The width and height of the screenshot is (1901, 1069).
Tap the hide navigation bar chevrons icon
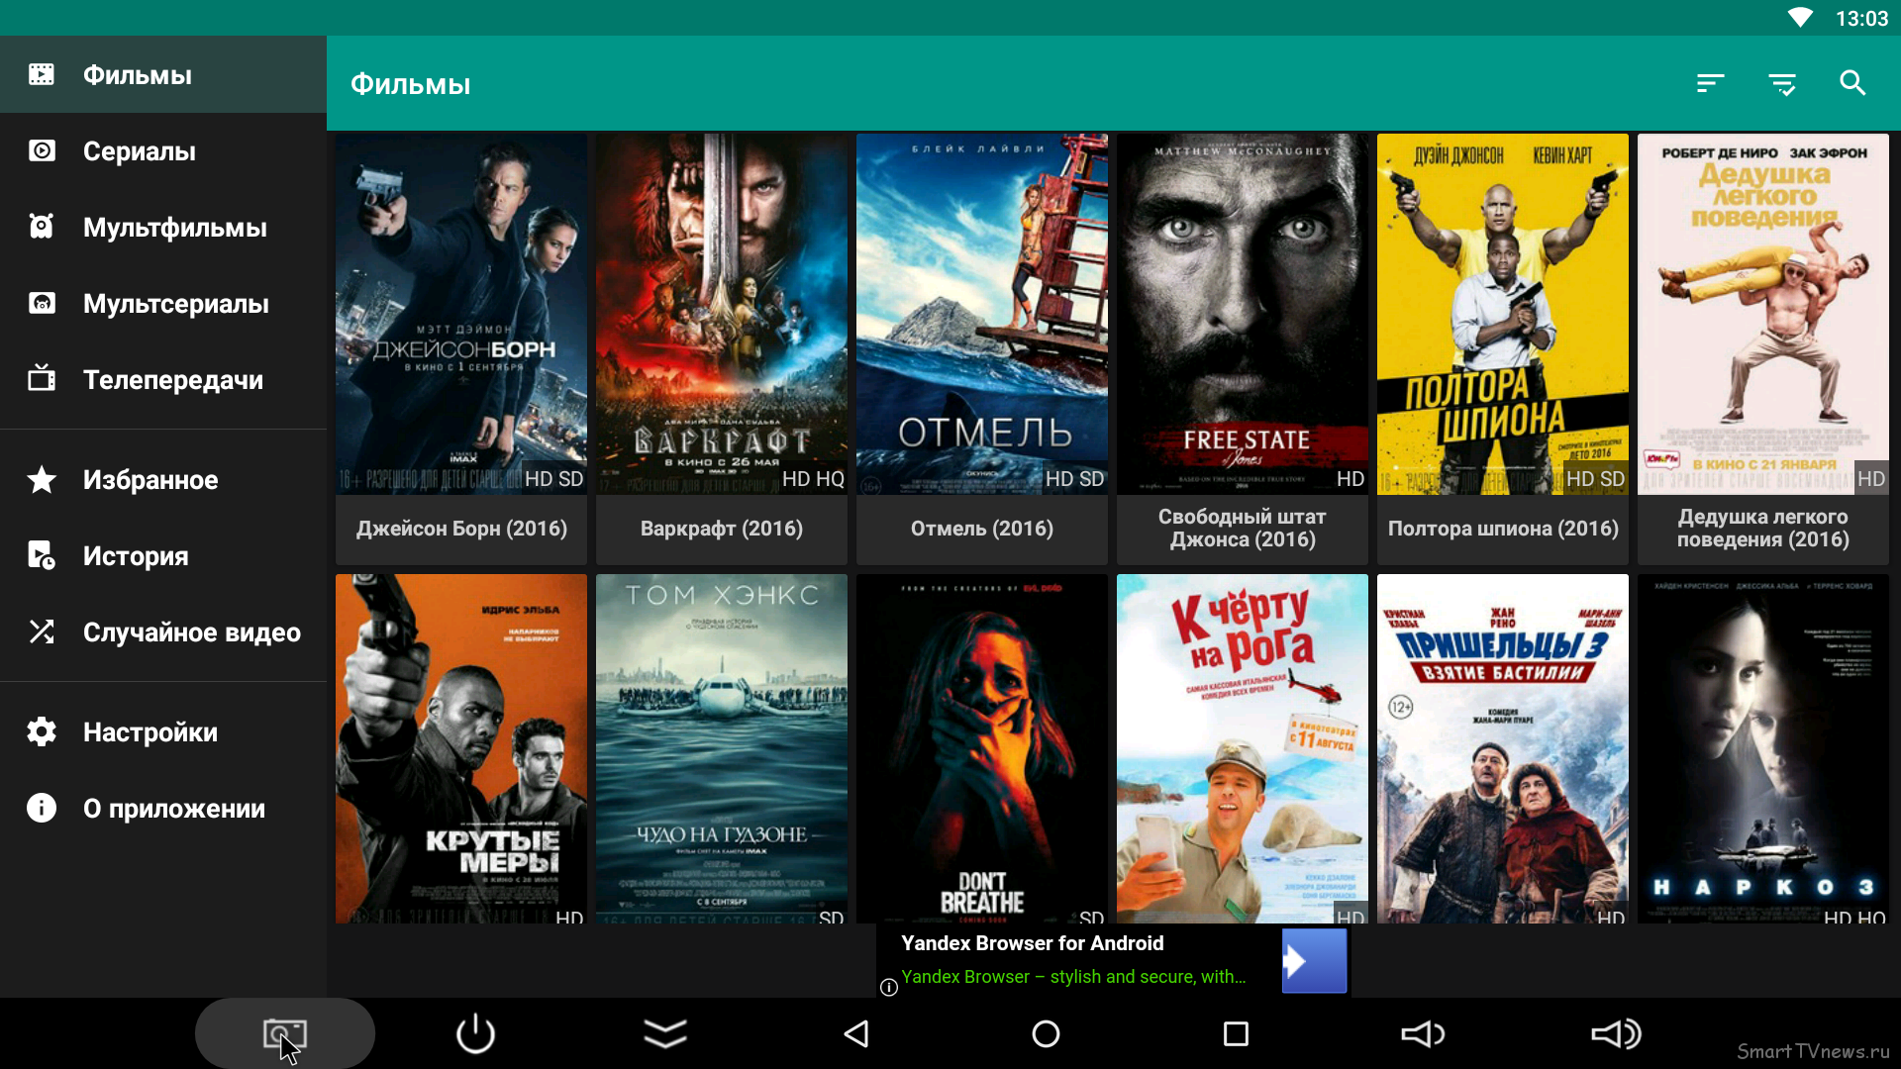[x=665, y=1034]
